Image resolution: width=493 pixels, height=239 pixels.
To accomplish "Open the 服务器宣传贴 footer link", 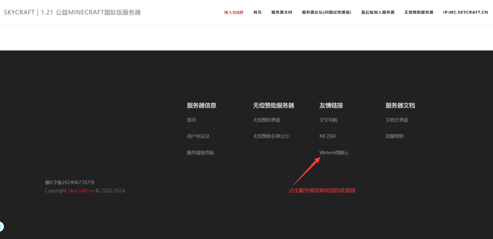I will (x=200, y=153).
